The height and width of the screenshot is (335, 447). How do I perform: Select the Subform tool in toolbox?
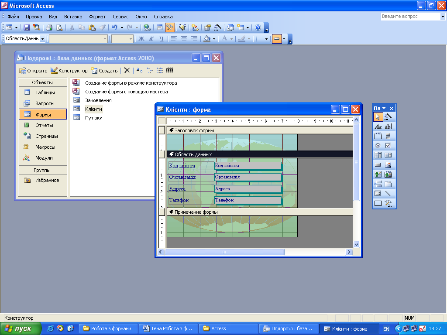pos(378,194)
